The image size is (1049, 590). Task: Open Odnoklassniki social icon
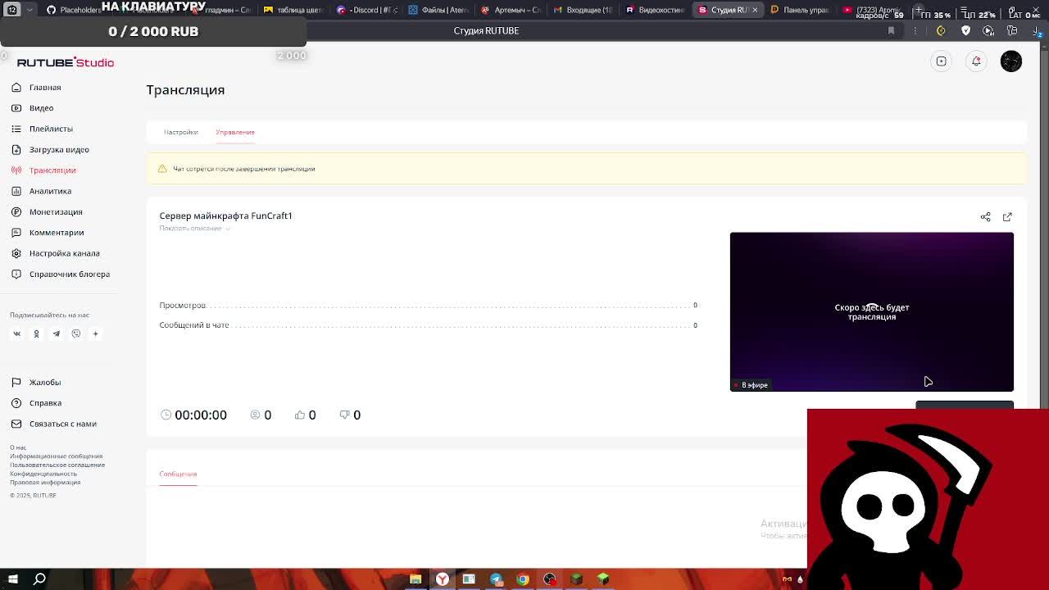coord(36,334)
